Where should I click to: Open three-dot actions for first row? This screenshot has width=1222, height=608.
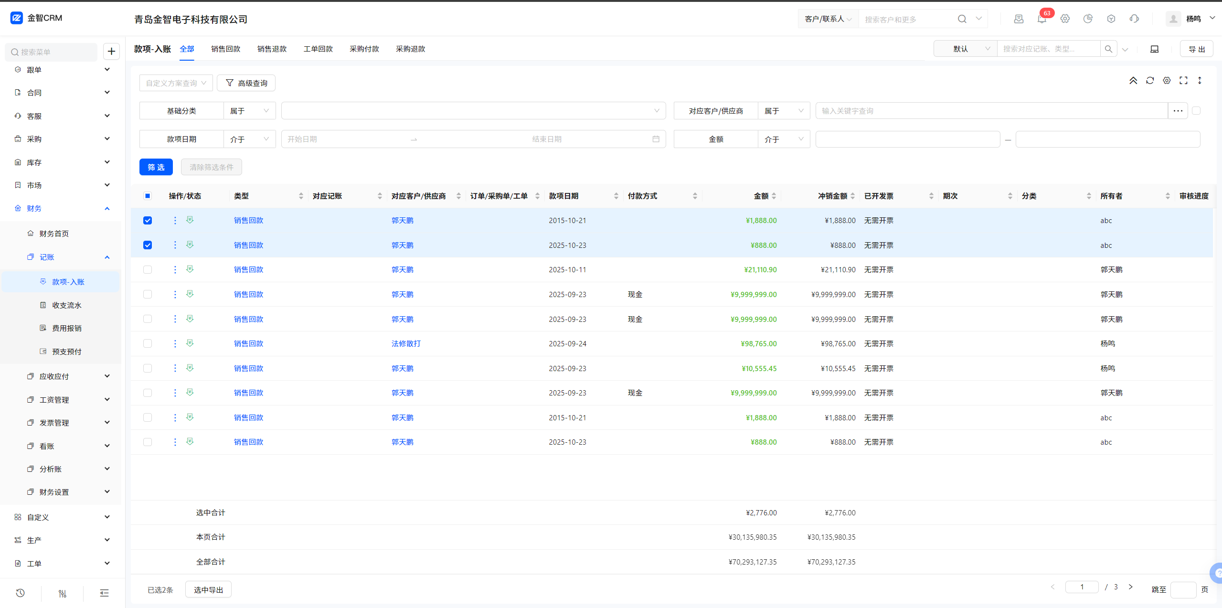(175, 220)
